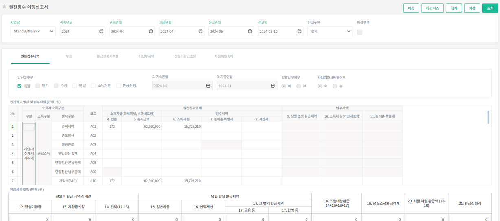Switch to the 부표 tab
Viewport: 500px width, 221px height.
tap(69, 56)
